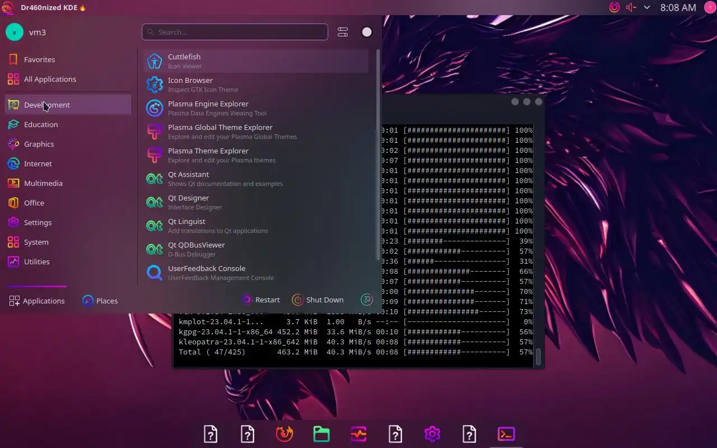This screenshot has height=448, width=717.
Task: Select Development category
Action: [x=68, y=105]
